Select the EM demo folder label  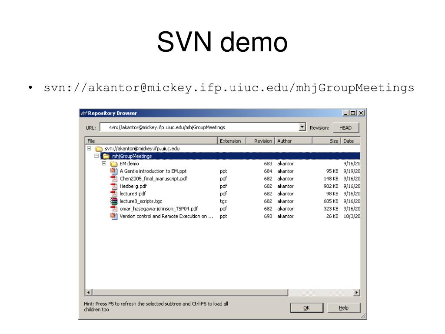coord(129,164)
